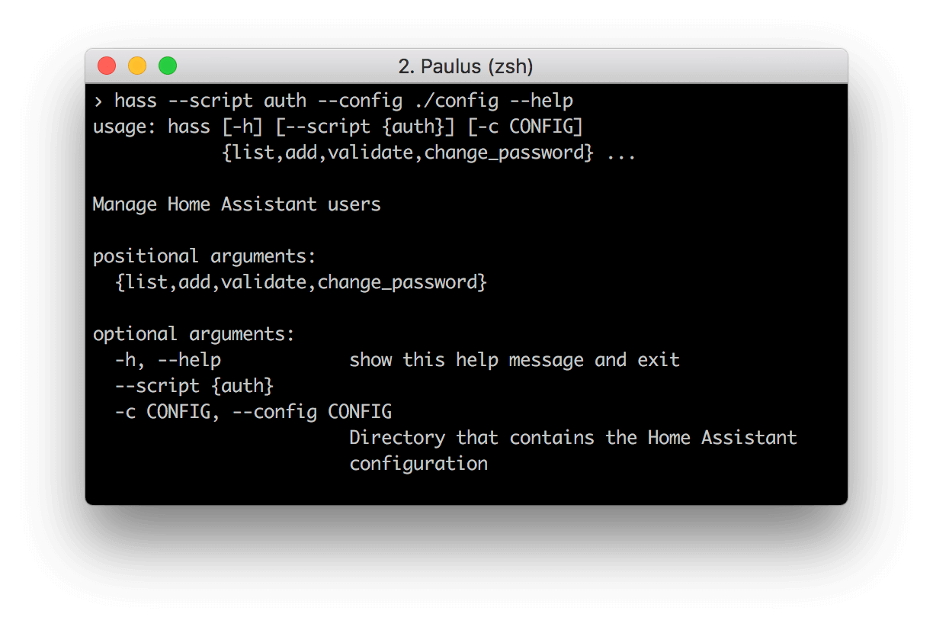Select the text 'show this help message and exit'
933x627 pixels.
[515, 359]
